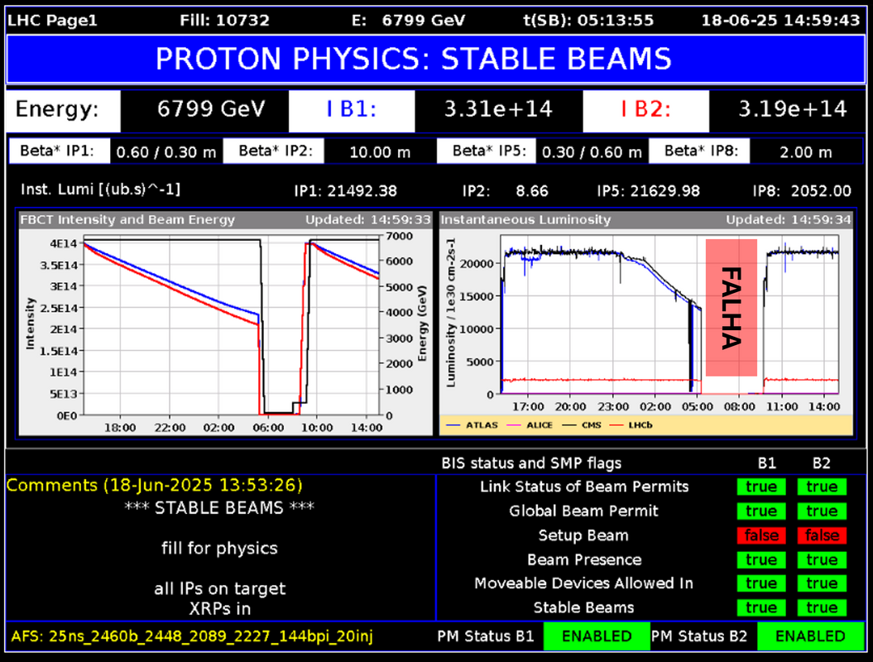Click the PM Status B1 ENABLED box

coord(596,636)
